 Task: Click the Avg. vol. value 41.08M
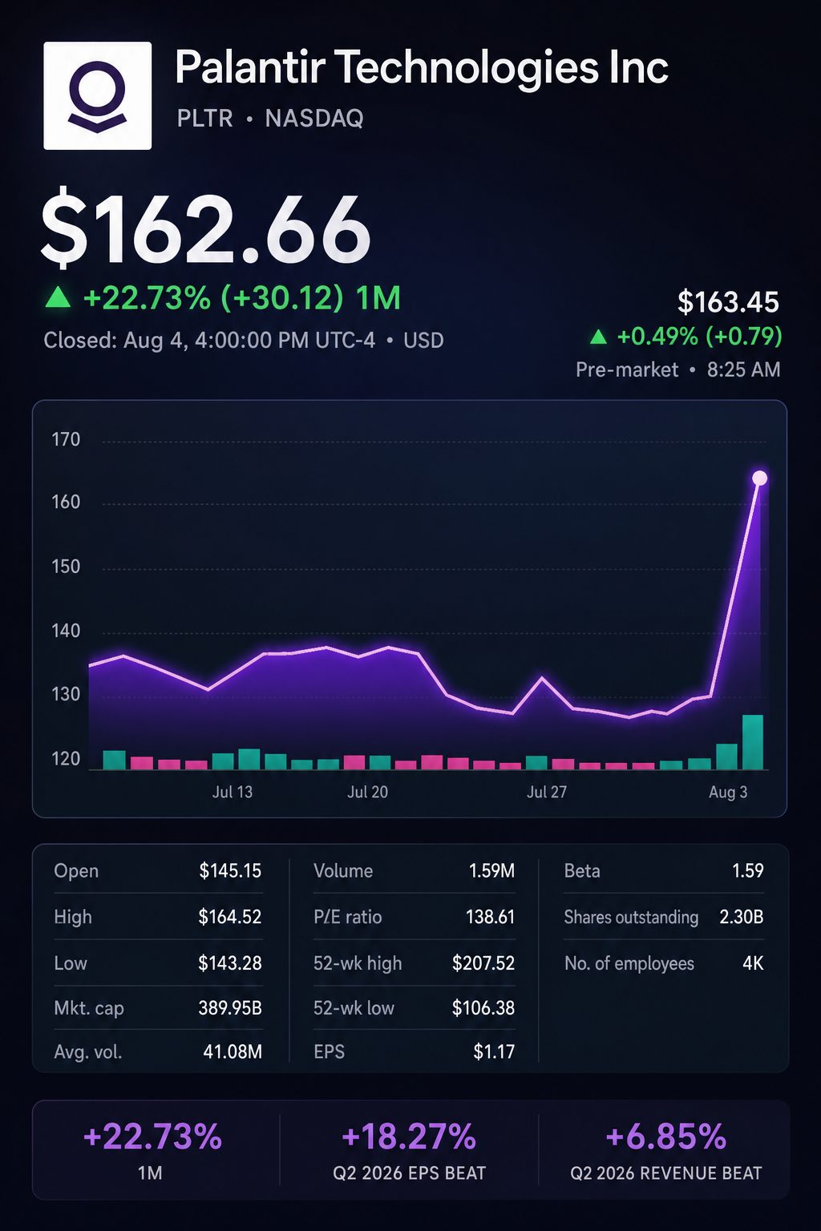coord(233,1051)
